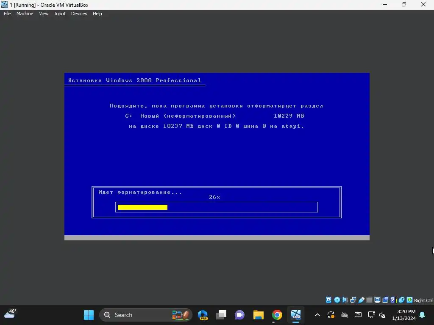The width and height of the screenshot is (434, 325).
Task: Open File Explorer from the taskbar
Action: tap(258, 315)
